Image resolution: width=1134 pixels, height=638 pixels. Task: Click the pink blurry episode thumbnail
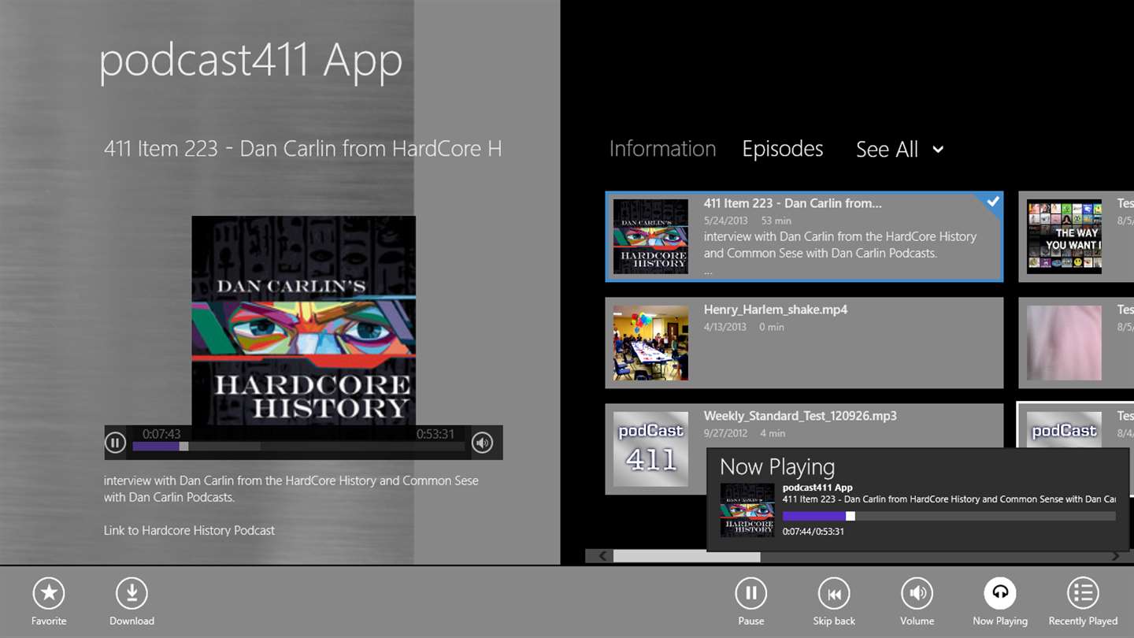coord(1064,343)
